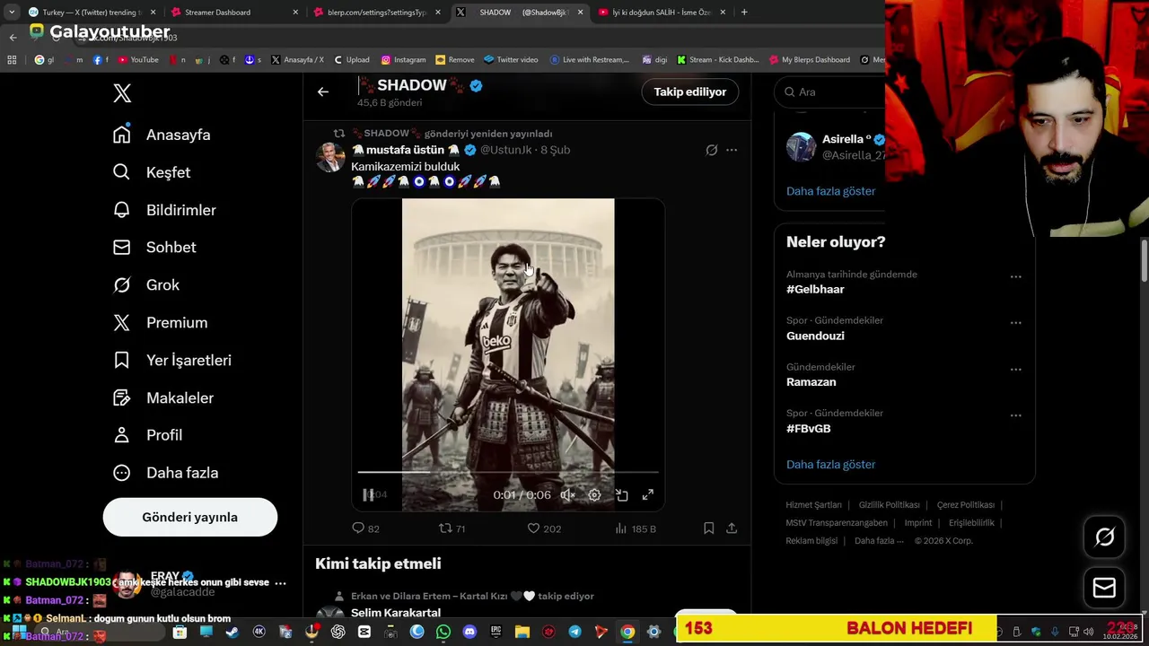Pause the video with the pause button
Viewport: 1149px width, 646px height.
click(368, 494)
